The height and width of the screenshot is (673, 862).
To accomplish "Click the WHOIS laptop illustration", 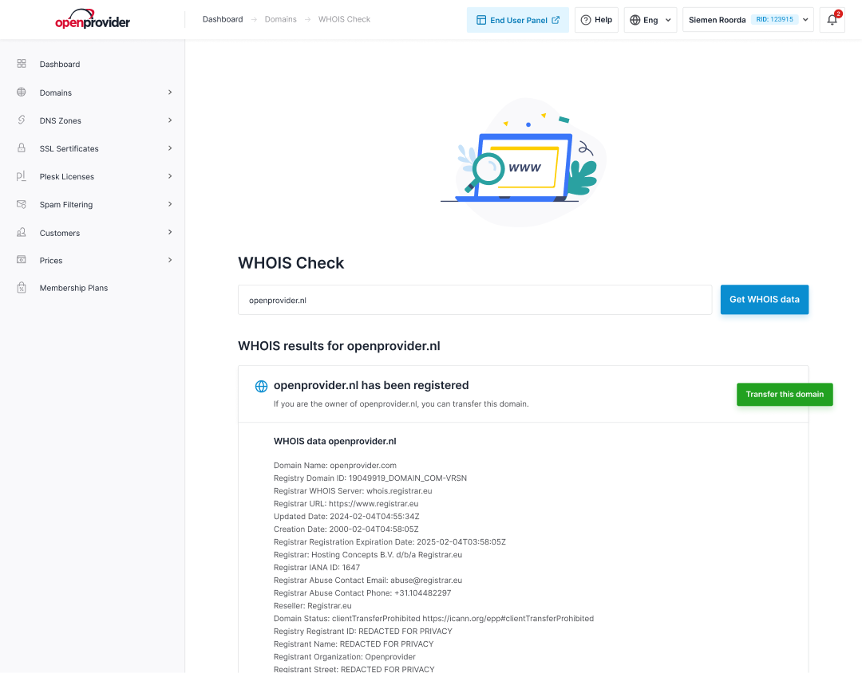I will click(524, 162).
